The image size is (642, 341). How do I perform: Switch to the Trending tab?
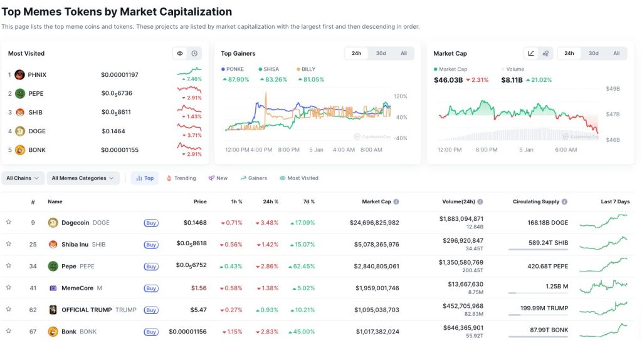[181, 178]
